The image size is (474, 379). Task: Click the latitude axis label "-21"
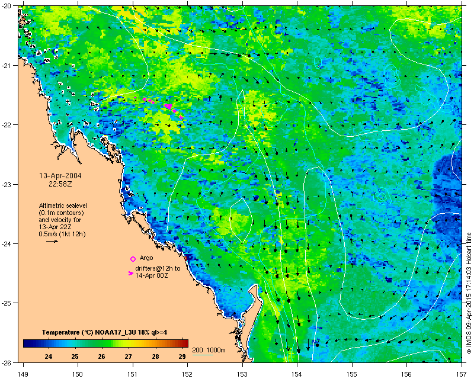pos(7,65)
